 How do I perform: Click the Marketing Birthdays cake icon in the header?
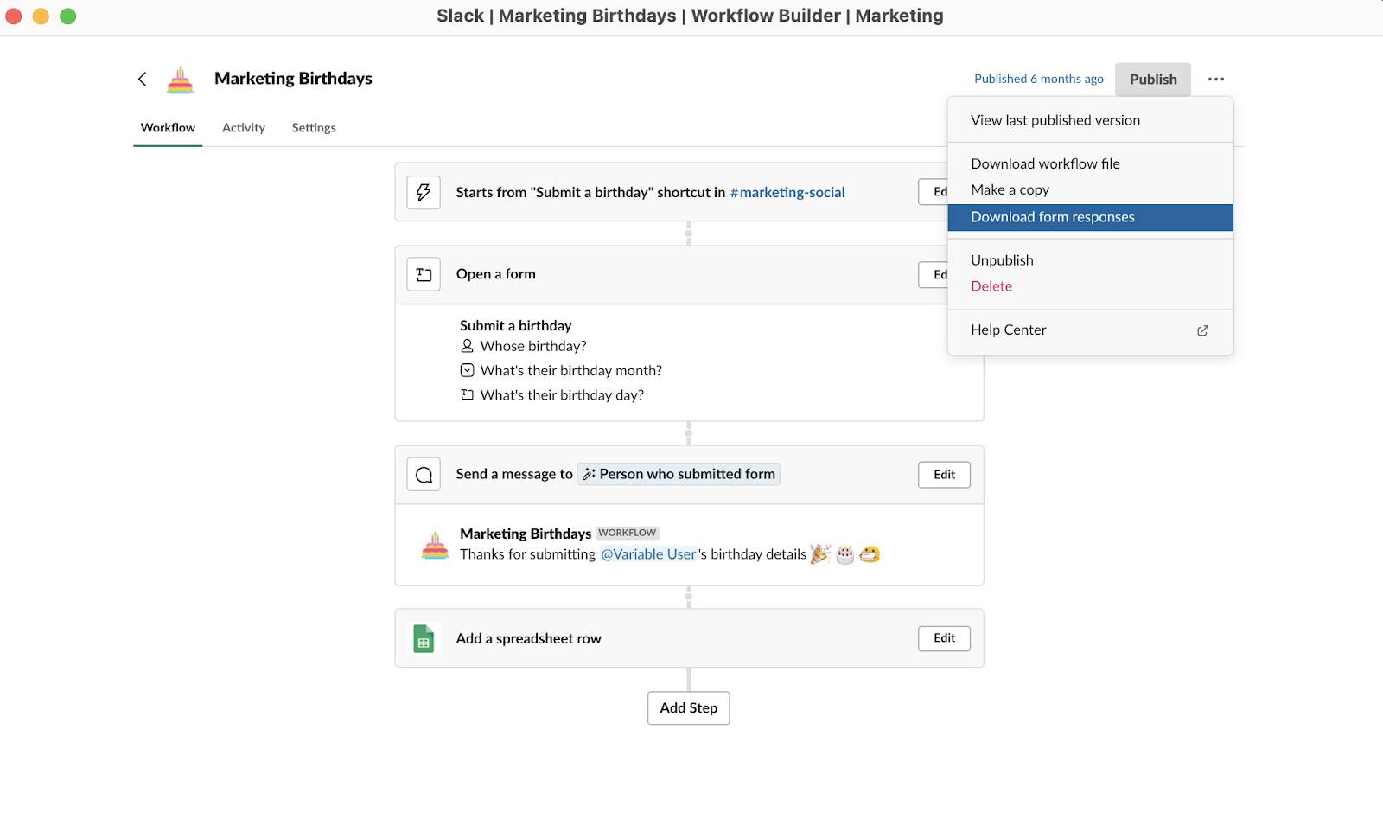coord(180,80)
